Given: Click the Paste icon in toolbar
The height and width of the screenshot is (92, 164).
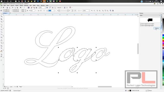Looking at the screenshot, I should tap(17, 8).
